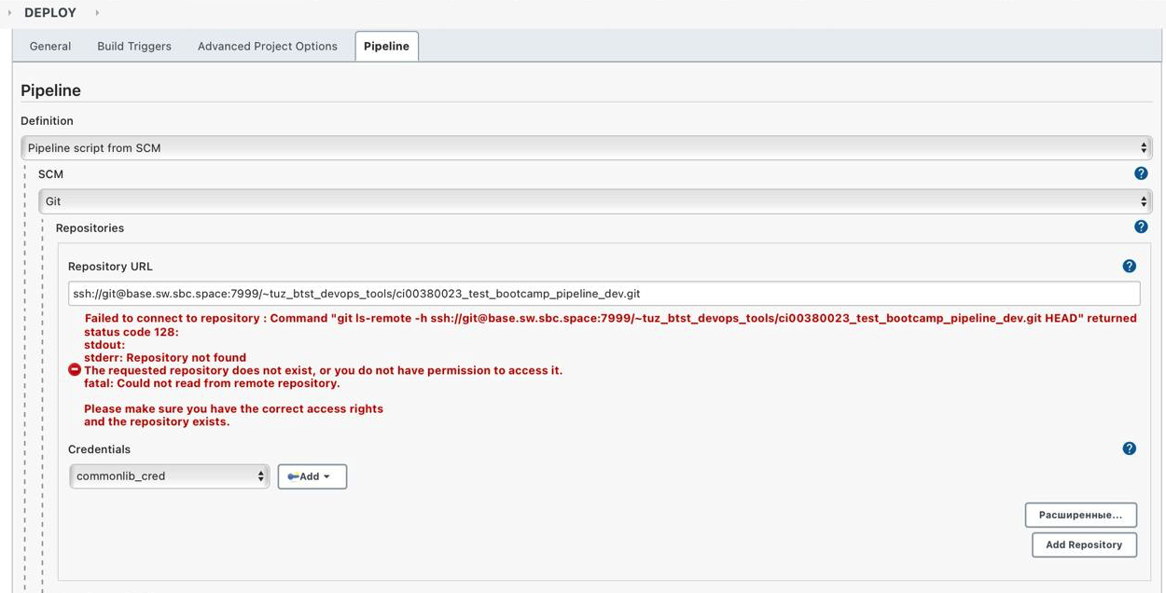1166x593 pixels.
Task: Click the Add credentials button
Action: tap(312, 476)
